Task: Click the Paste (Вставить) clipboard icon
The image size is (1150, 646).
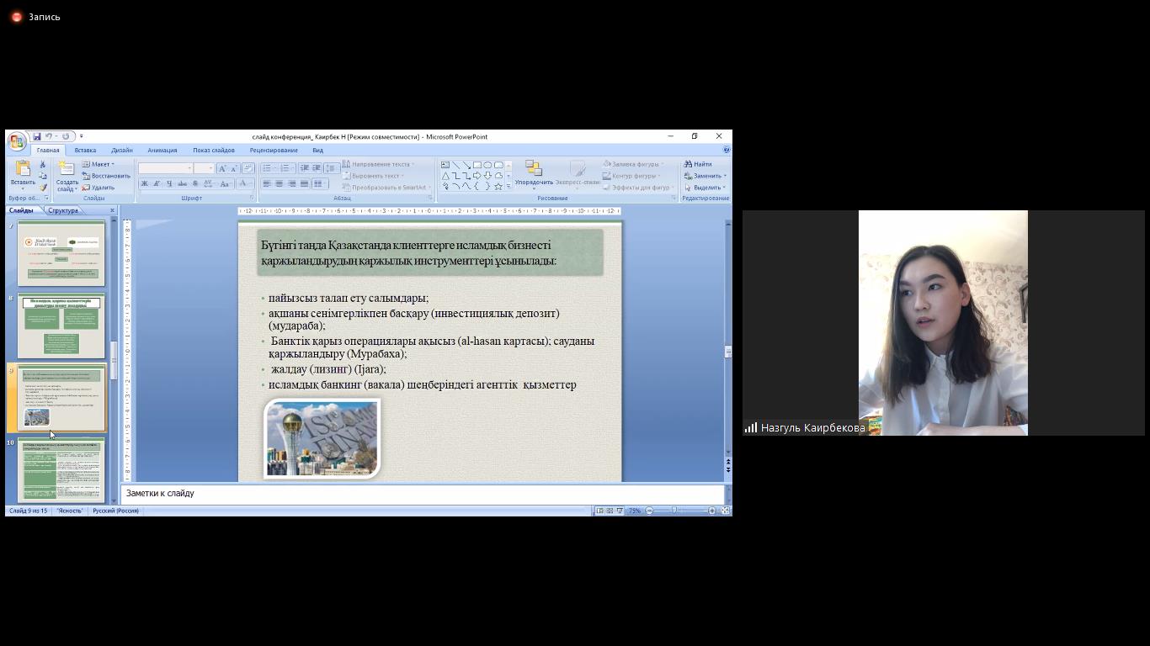Action: click(23, 169)
